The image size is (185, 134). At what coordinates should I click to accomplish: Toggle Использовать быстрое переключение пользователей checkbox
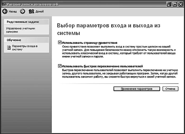pos(60,66)
